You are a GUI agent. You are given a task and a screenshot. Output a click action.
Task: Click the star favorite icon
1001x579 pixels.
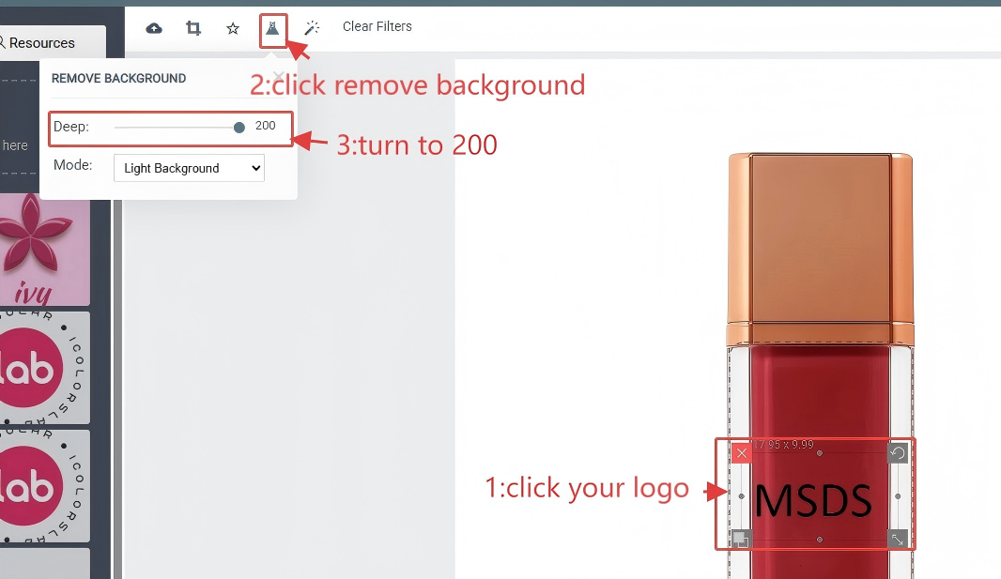coord(233,28)
